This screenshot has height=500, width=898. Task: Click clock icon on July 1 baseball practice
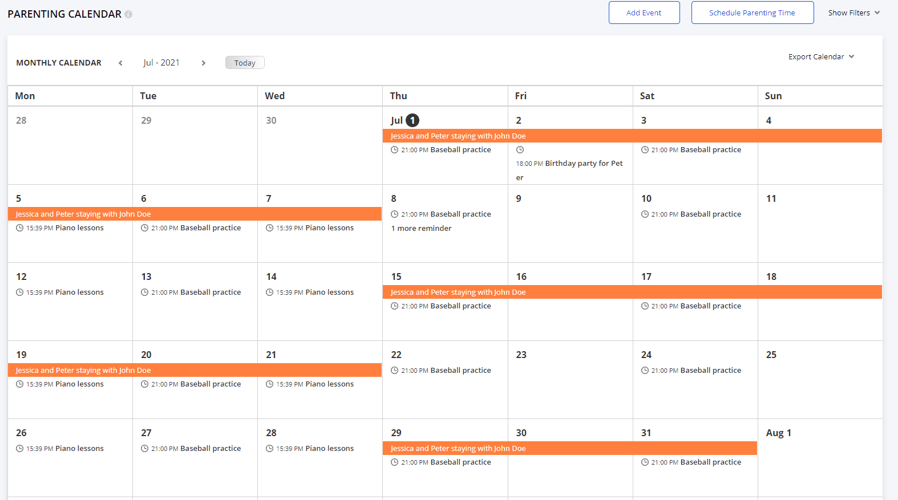pos(394,150)
